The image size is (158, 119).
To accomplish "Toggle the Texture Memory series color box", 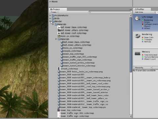I will [x=143, y=57].
